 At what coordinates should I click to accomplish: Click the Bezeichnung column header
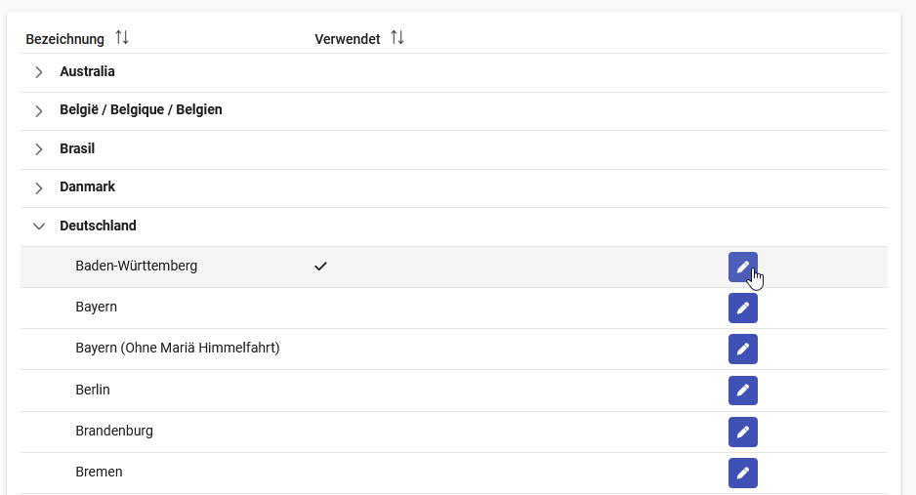(x=64, y=39)
